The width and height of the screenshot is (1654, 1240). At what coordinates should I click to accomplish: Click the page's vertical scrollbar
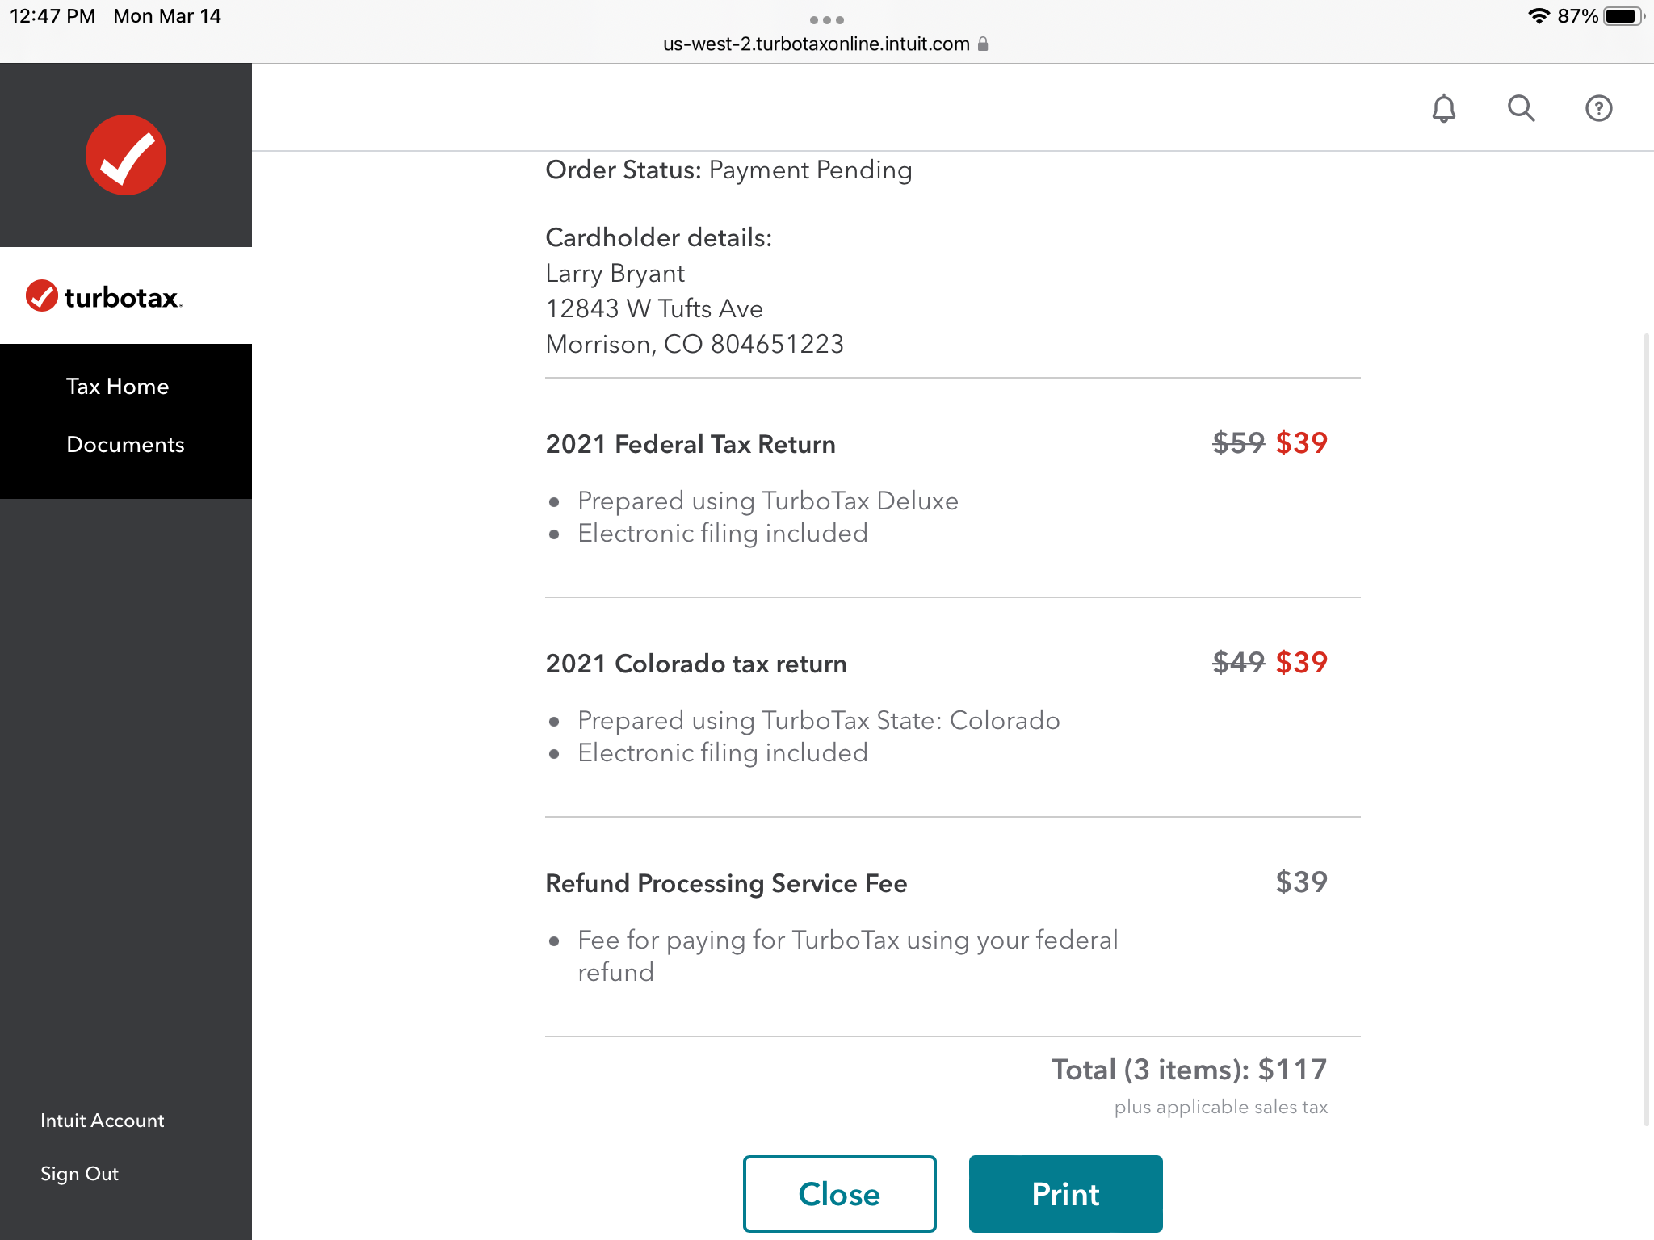tap(1646, 727)
